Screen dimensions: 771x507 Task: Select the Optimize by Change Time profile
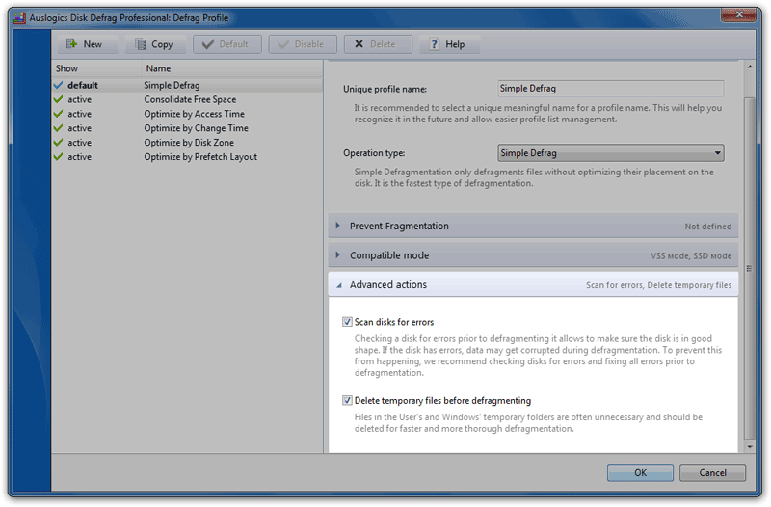[x=187, y=128]
